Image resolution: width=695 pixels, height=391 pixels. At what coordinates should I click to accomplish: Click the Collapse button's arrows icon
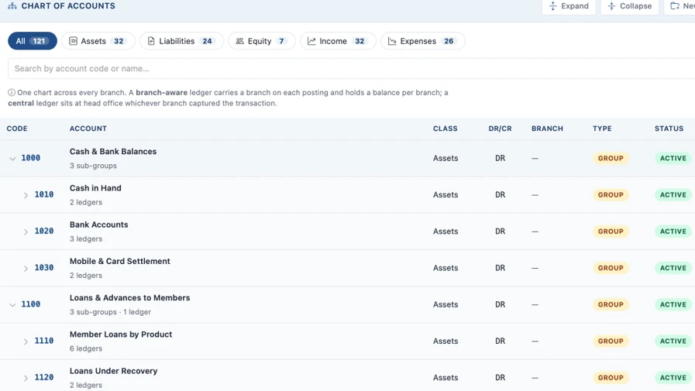coord(611,5)
